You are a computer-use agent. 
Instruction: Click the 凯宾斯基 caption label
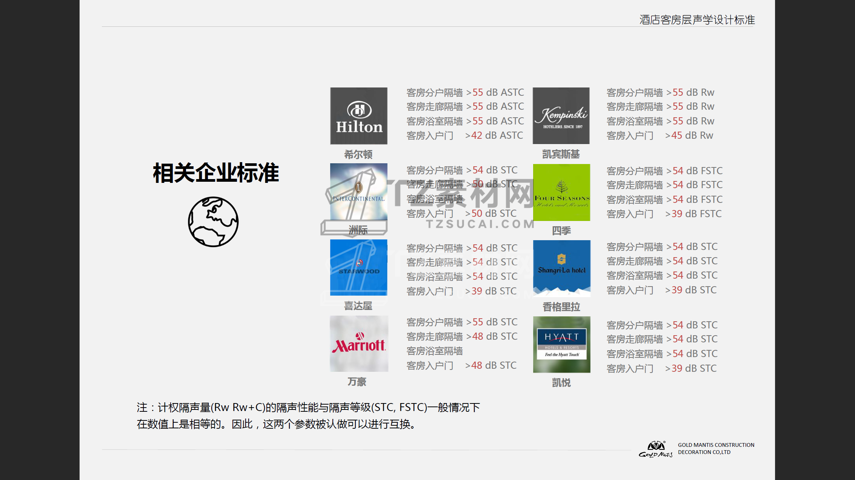[561, 154]
